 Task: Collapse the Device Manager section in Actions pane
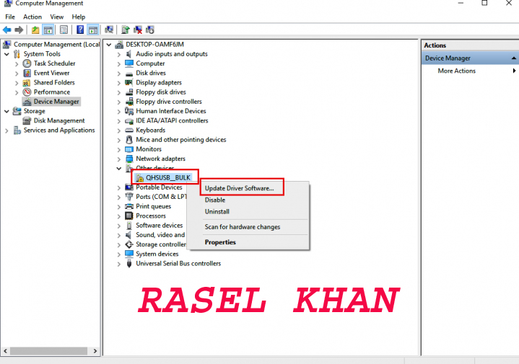click(x=513, y=58)
